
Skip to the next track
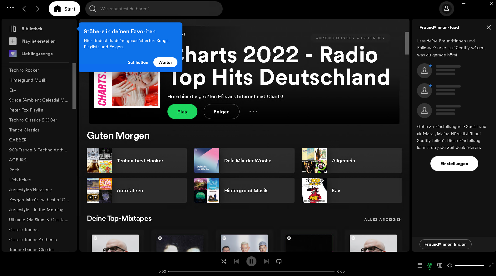(266, 261)
